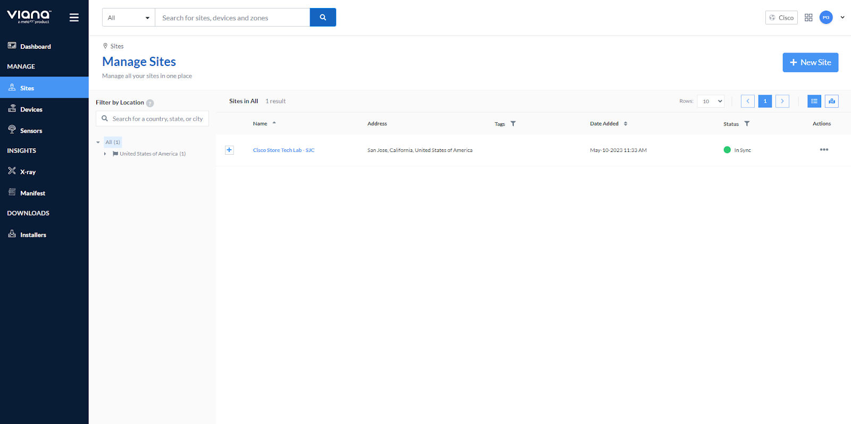Open the All search scope dropdown
The width and height of the screenshot is (851, 424).
[129, 18]
